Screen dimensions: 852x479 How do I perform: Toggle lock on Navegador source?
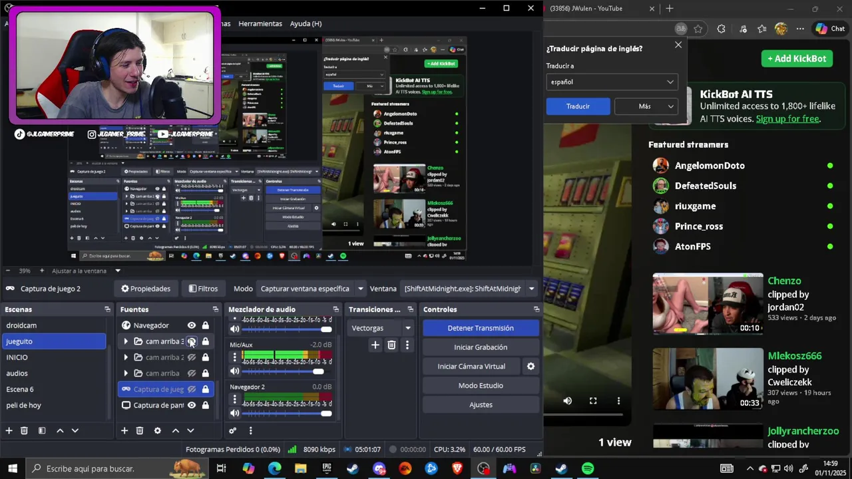[x=206, y=325]
